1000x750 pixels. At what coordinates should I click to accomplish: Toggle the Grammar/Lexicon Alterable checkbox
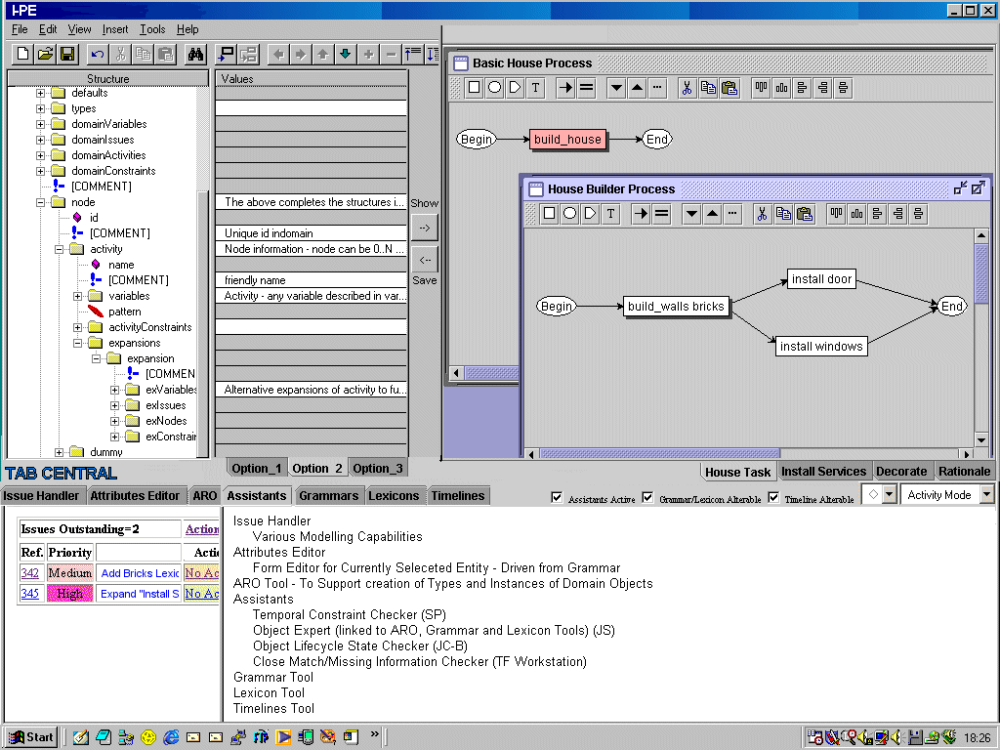tap(647, 498)
